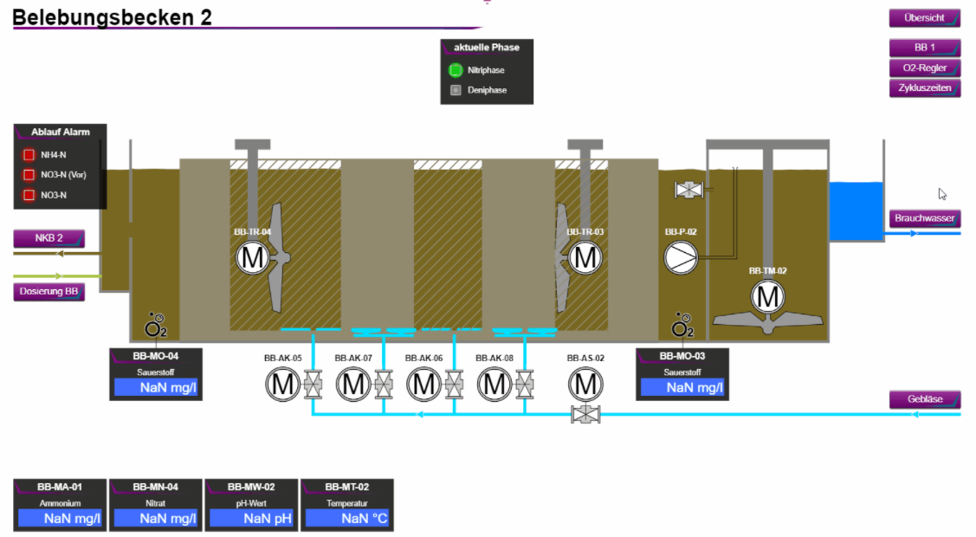Toggle the Deniphase indicator
This screenshot has width=976, height=537.
click(456, 90)
